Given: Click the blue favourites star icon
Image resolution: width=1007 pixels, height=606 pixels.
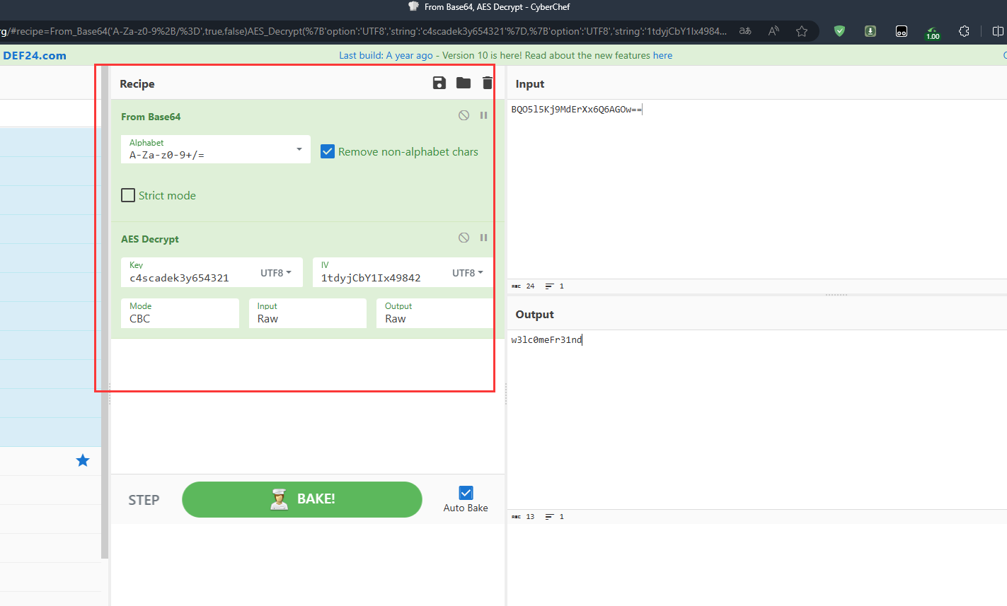Looking at the screenshot, I should [83, 461].
